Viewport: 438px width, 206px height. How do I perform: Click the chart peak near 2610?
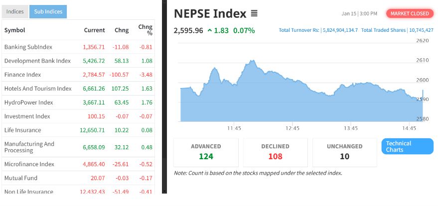(253, 61)
